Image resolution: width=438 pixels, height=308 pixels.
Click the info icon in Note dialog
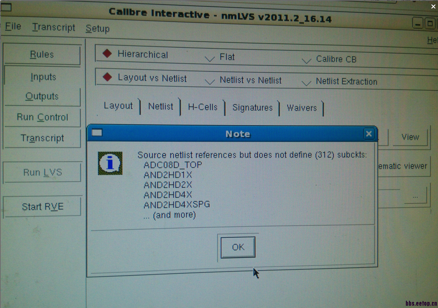pos(110,163)
